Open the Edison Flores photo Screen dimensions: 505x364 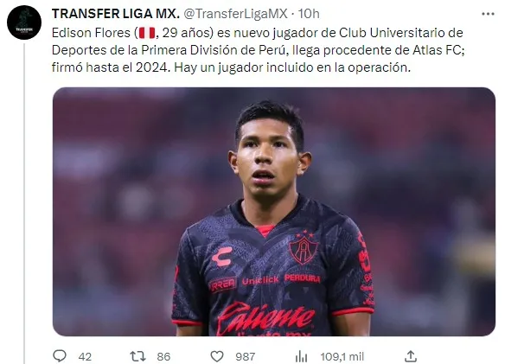point(274,212)
